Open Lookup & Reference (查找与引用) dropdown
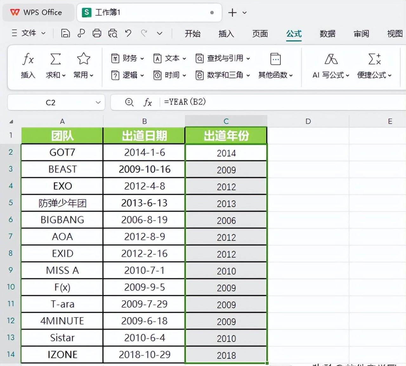This screenshot has width=406, height=366. coord(223,58)
